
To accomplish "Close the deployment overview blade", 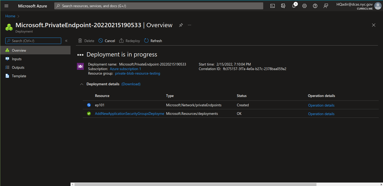I will pos(374,25).
